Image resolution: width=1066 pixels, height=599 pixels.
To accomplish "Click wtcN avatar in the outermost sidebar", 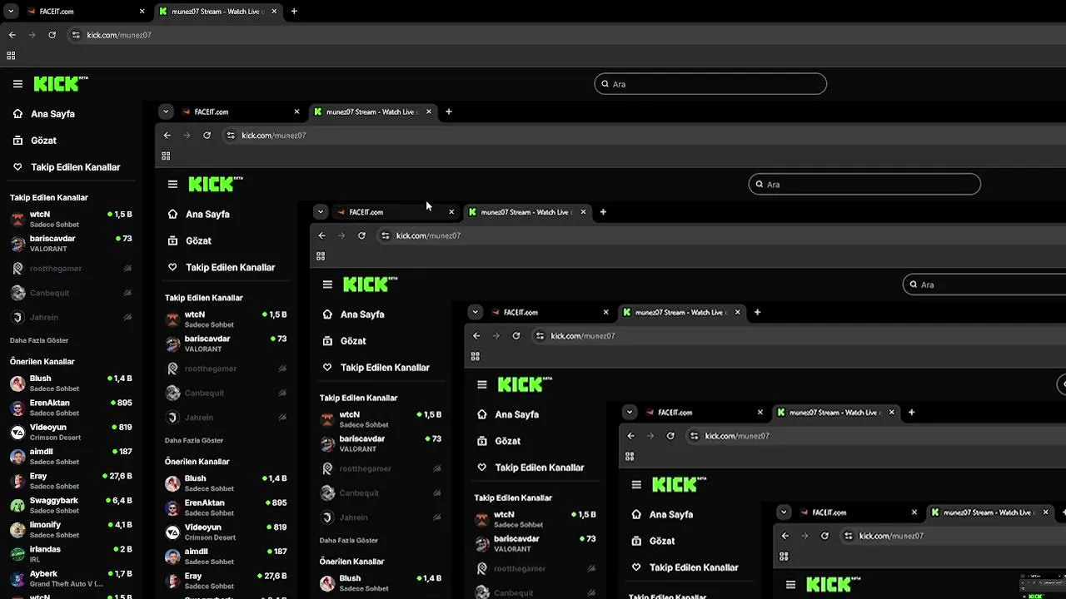I will (x=17, y=220).
